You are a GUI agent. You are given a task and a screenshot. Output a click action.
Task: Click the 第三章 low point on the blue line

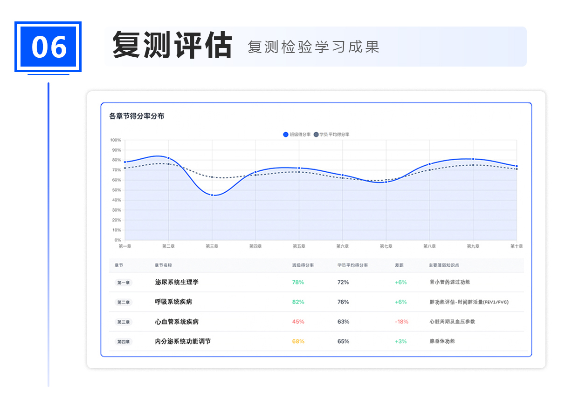click(x=212, y=195)
